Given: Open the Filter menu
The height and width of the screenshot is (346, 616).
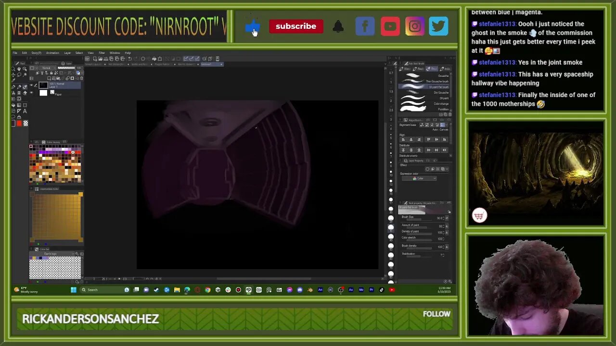Looking at the screenshot, I should coord(102,53).
